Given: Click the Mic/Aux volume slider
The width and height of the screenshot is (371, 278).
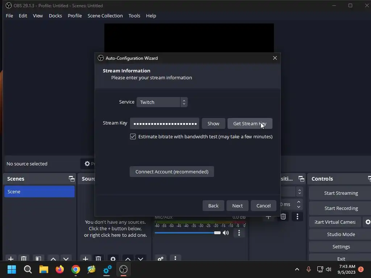Looking at the screenshot, I should tap(188, 233).
